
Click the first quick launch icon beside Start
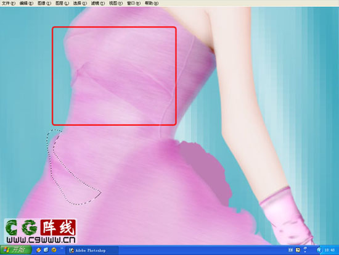39,250
